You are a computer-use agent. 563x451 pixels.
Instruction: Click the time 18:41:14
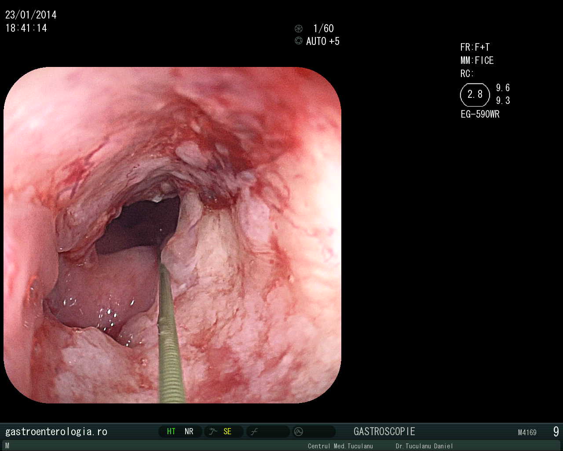pos(26,28)
